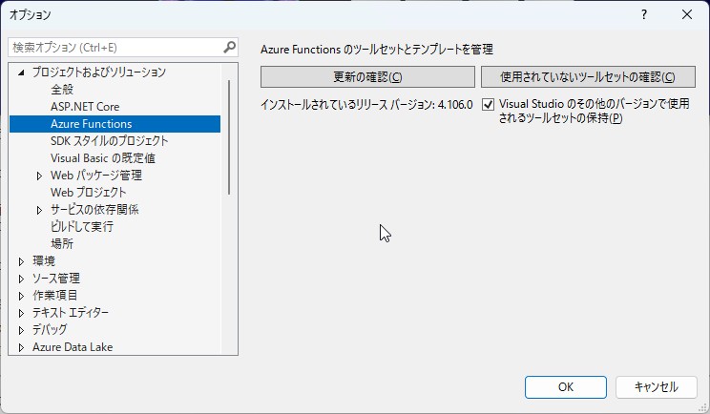Expand the ソース管理 category
710x414 pixels.
click(x=21, y=279)
